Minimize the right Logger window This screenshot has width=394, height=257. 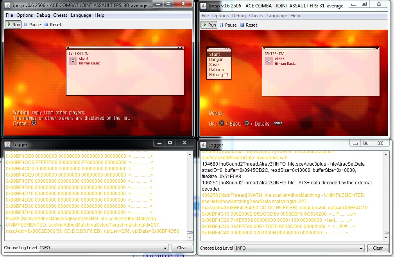tap(355, 143)
